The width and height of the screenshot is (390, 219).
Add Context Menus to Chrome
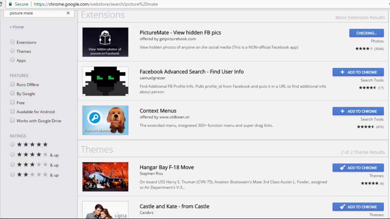358,111
